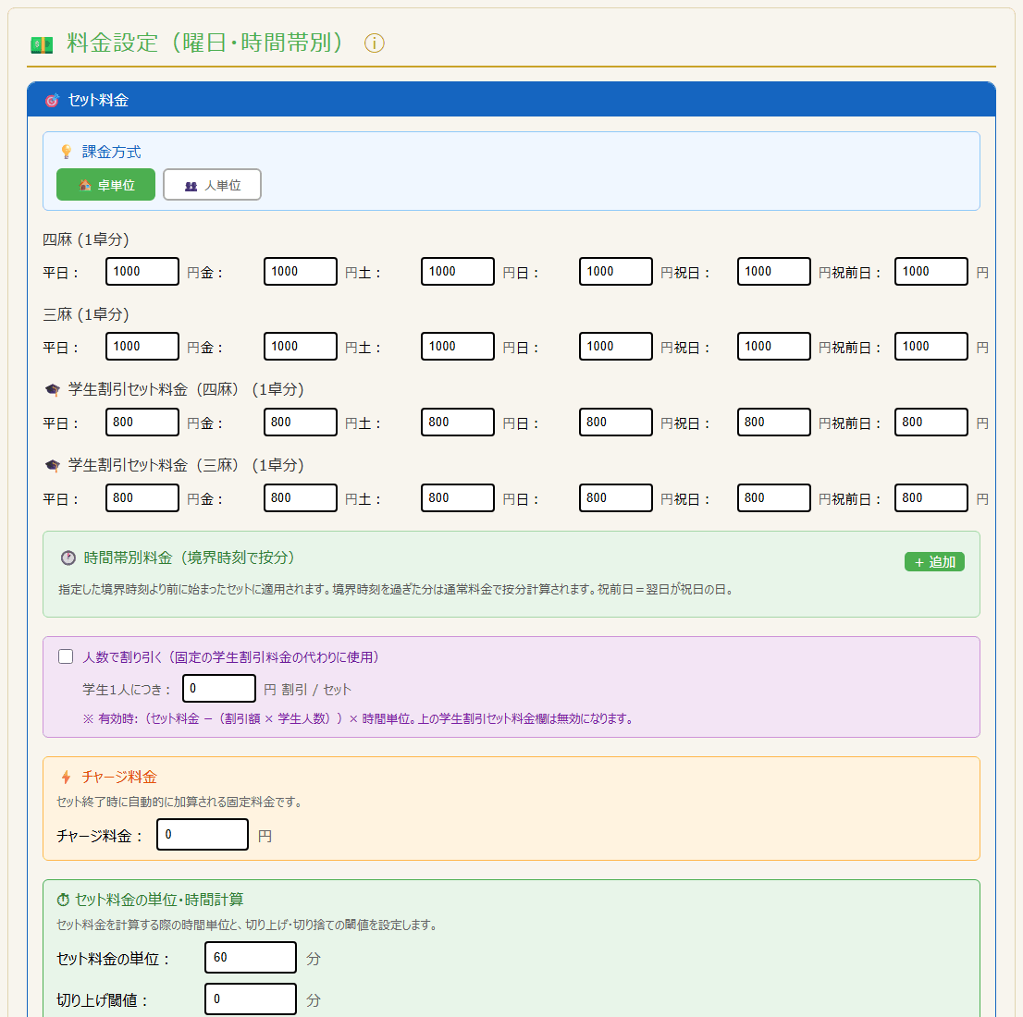
Task: Click 四麻 土 price field
Action: pyautogui.click(x=457, y=272)
